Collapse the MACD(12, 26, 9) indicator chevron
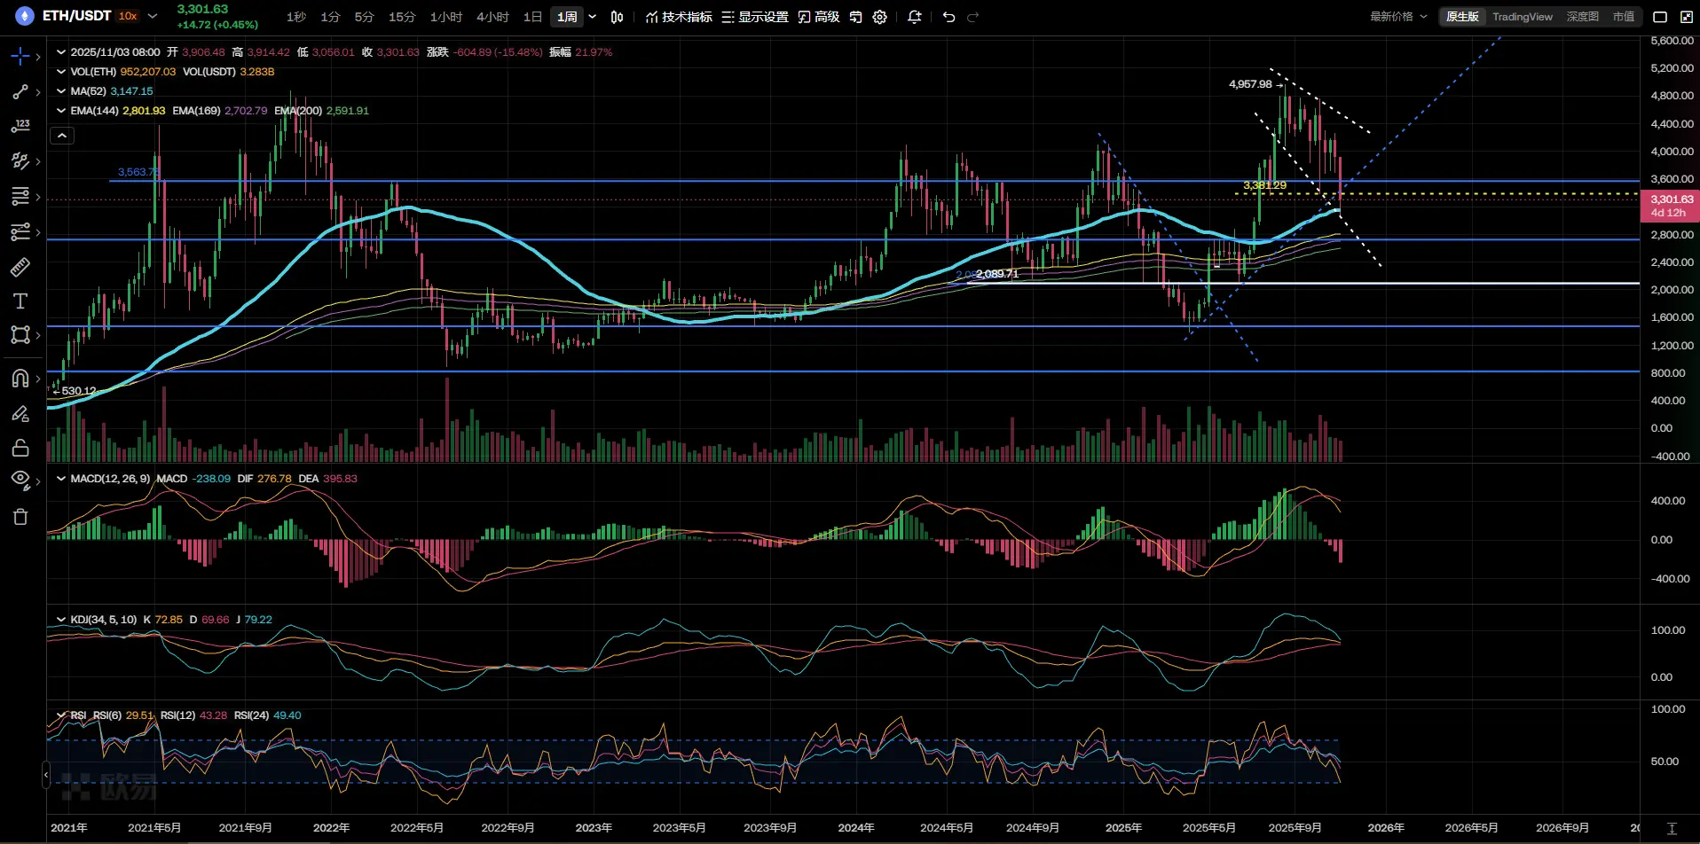 tap(61, 479)
